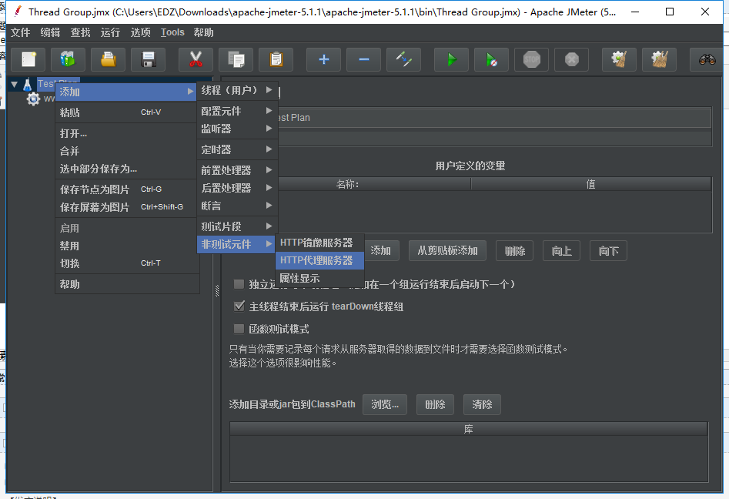Choose 保存节点为图片 in context menu
Screen dimensions: 729x499
(127, 189)
